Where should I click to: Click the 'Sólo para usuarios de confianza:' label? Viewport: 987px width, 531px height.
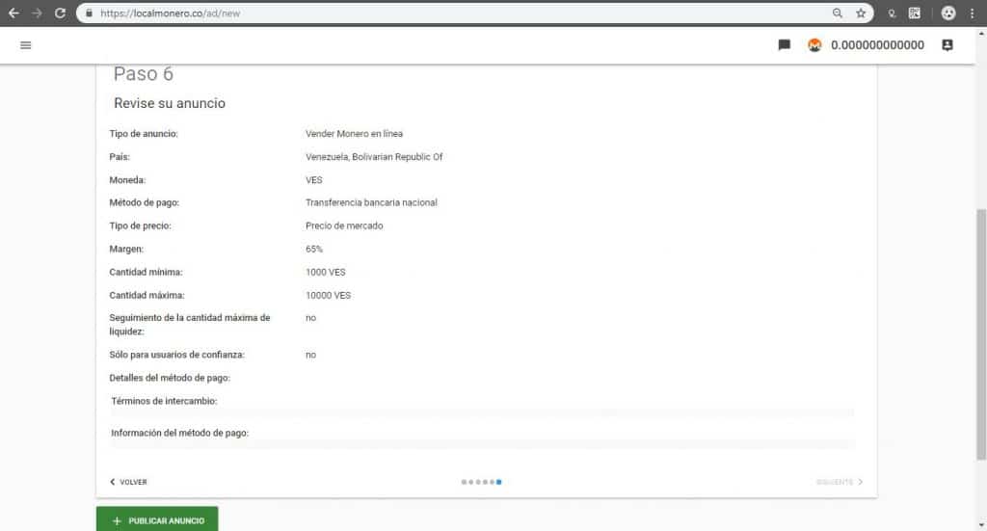click(177, 355)
